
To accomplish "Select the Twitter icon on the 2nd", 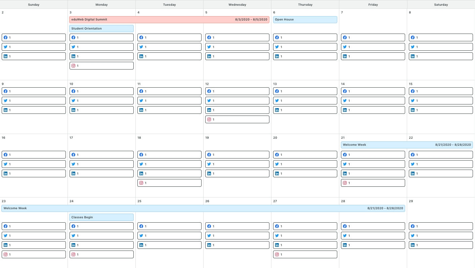I will pyautogui.click(x=5, y=47).
